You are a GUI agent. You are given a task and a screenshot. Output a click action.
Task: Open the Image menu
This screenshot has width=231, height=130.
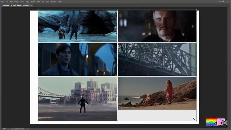click(x=16, y=2)
